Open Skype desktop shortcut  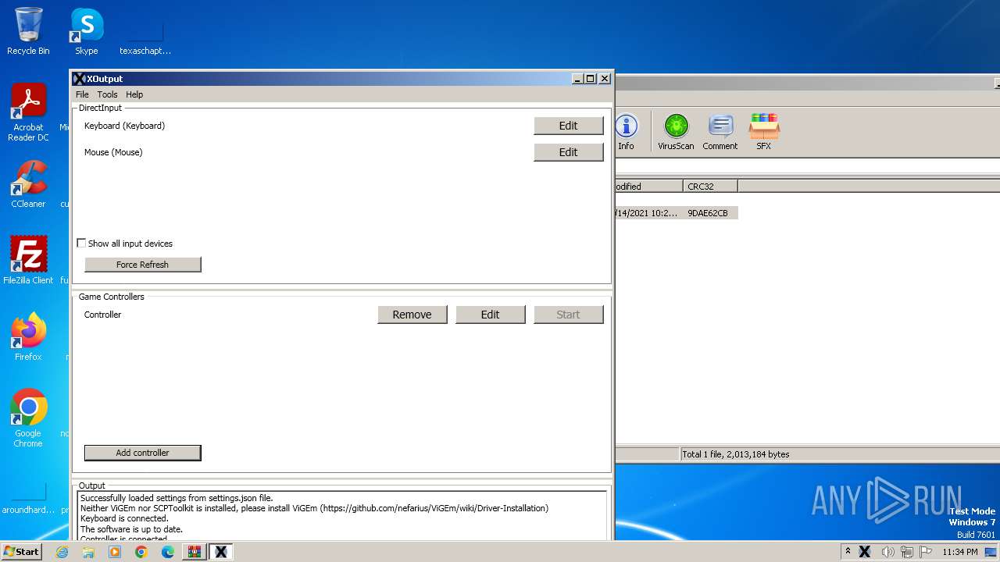coord(87,31)
